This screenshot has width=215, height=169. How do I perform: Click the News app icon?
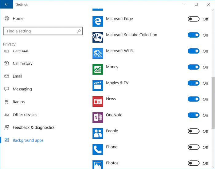[x=98, y=101]
